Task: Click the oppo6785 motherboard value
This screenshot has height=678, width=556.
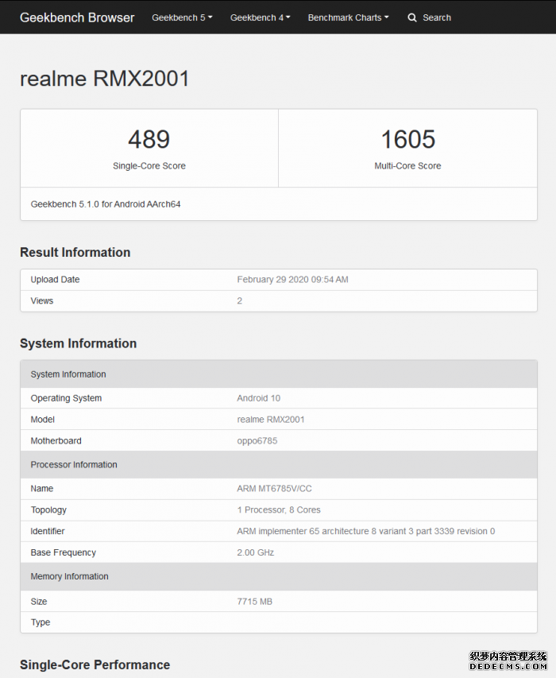Action: click(257, 440)
